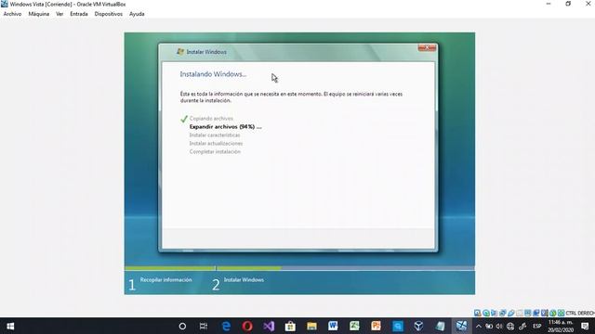The image size is (595, 334).
Task: Click the CPU features status icon
Action: coord(545,313)
